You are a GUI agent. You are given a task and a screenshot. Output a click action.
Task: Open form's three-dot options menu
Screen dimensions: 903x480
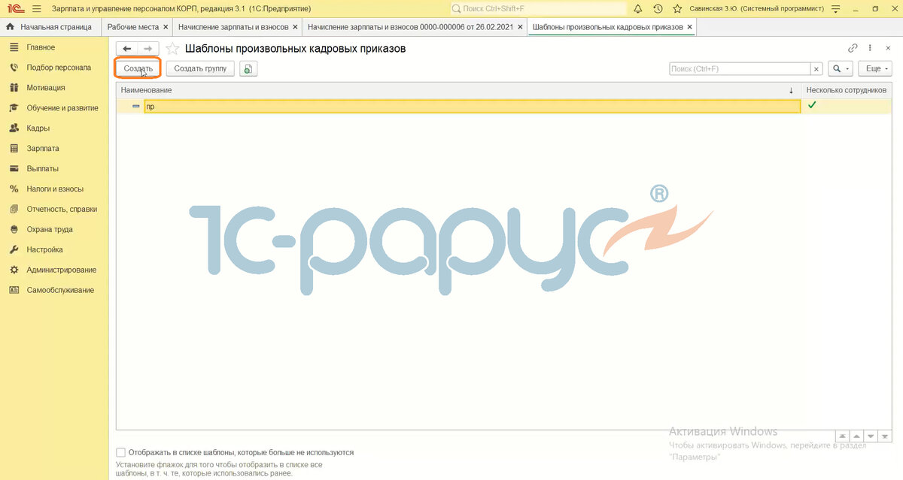click(x=871, y=47)
